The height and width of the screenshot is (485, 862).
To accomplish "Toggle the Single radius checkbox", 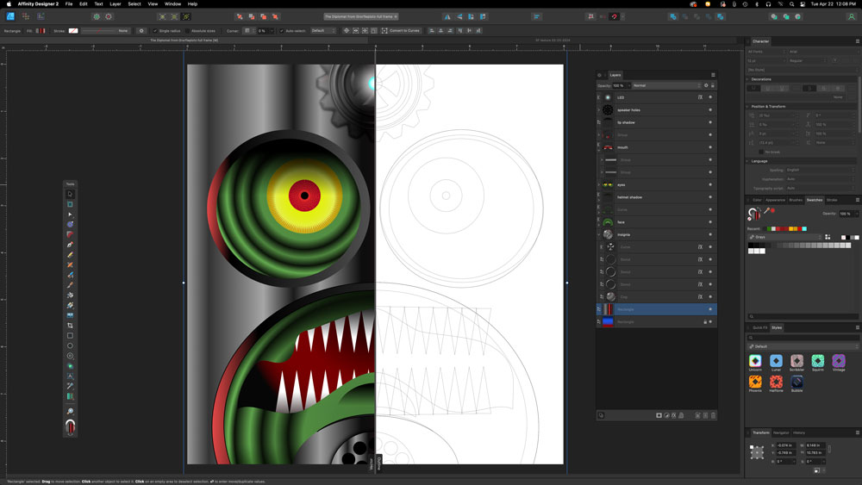I will pos(156,30).
